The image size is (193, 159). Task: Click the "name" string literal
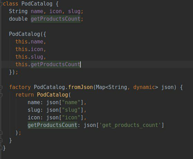tap(71, 102)
